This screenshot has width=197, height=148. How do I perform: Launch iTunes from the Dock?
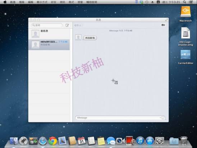pyautogui.click(x=140, y=141)
